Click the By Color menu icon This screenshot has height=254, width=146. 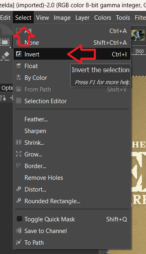pos(19,77)
